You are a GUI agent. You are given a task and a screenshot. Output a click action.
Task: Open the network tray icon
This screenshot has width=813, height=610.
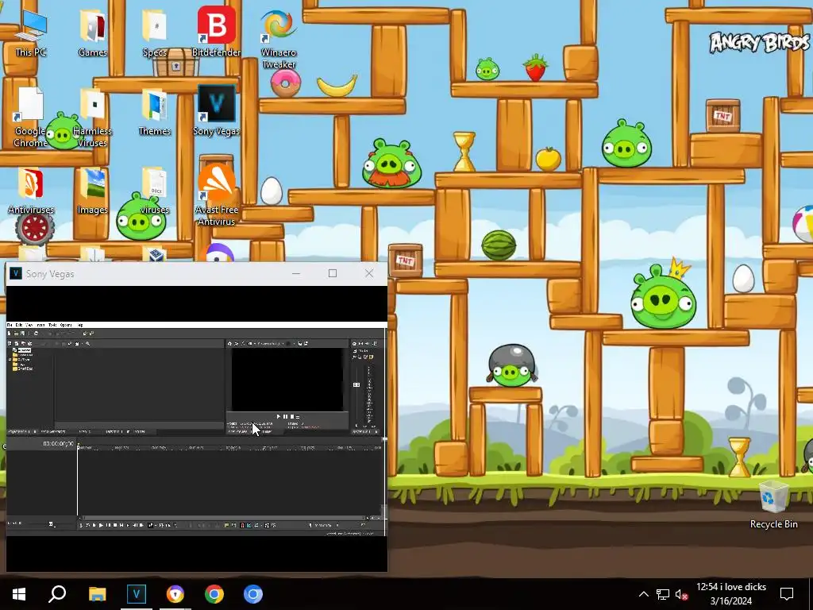click(663, 594)
